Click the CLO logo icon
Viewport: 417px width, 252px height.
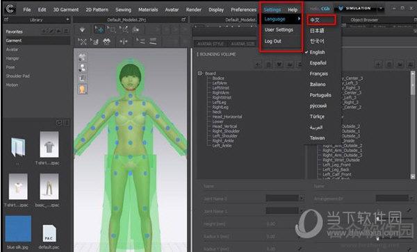[x=10, y=9]
